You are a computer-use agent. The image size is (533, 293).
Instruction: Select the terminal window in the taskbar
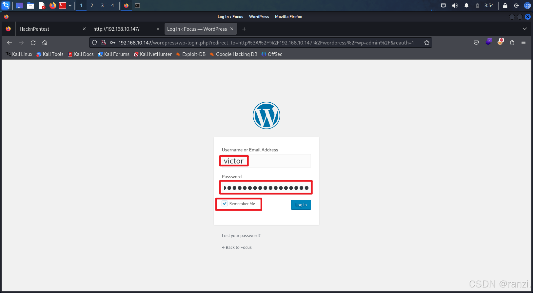pyautogui.click(x=137, y=6)
